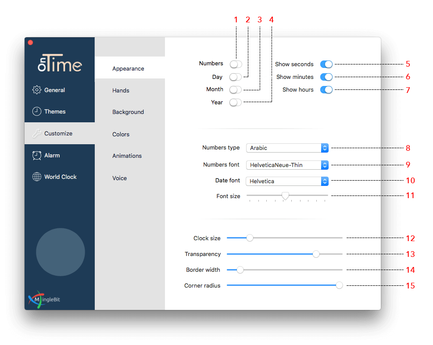Click the Font size slider handle
Viewport: 433px width, 345px height.
tap(285, 196)
